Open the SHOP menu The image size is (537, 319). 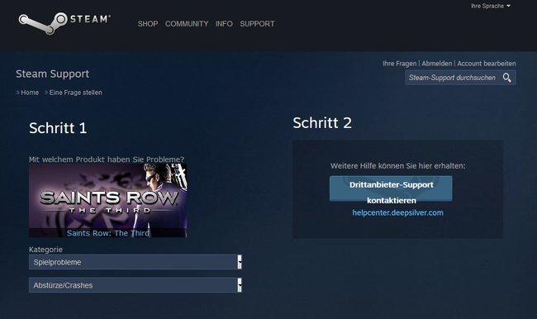pos(148,24)
